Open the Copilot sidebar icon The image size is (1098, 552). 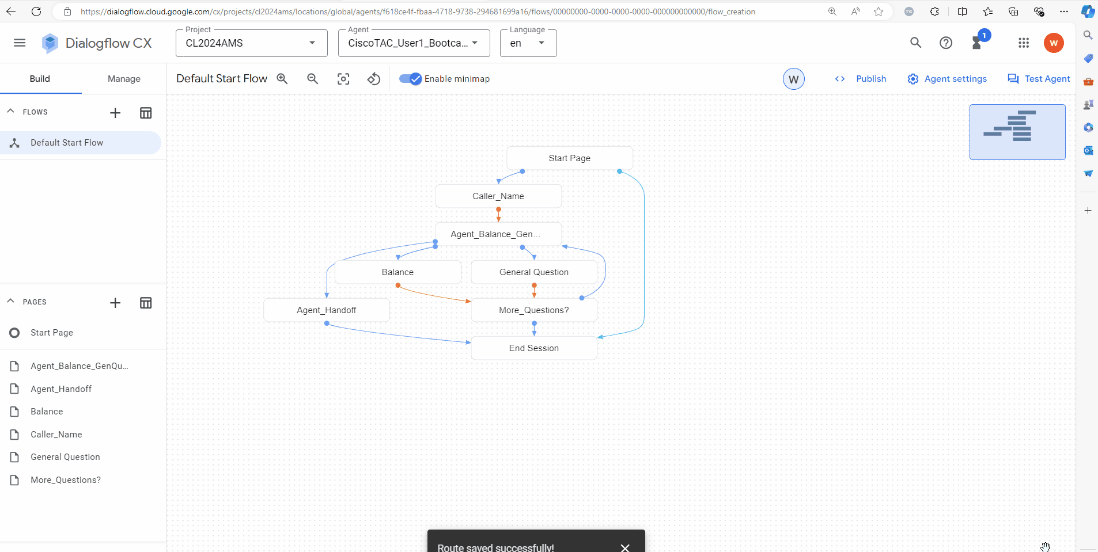[1088, 12]
